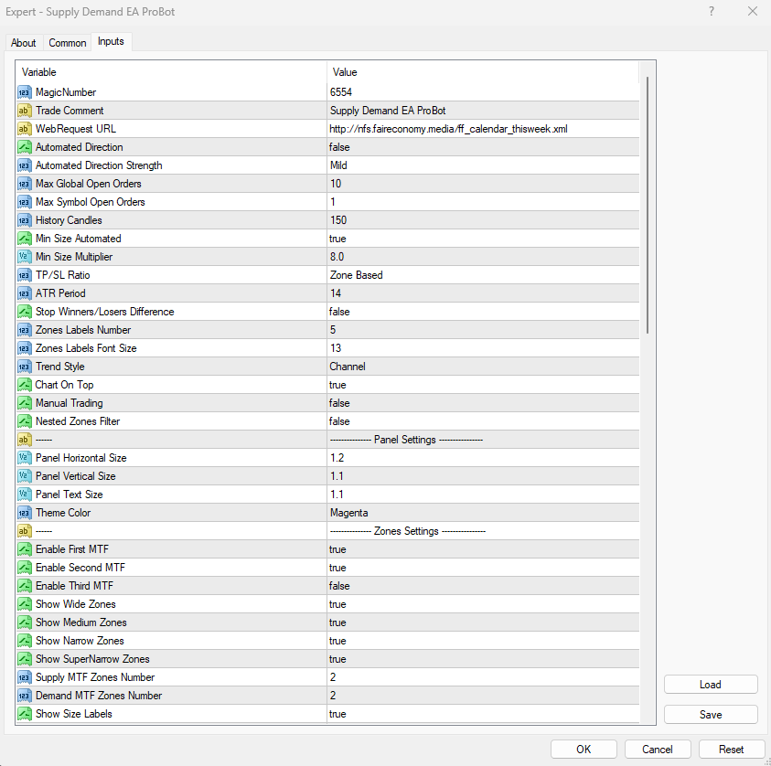This screenshot has width=771, height=766.
Task: Click the icon beside Max Global Open Orders
Action: (x=24, y=184)
